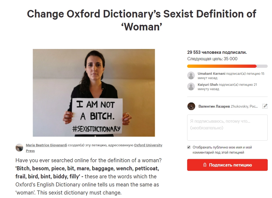Open the 'I am not a bitch' petition photo
This screenshot has height=198, width=272.
tap(94, 93)
